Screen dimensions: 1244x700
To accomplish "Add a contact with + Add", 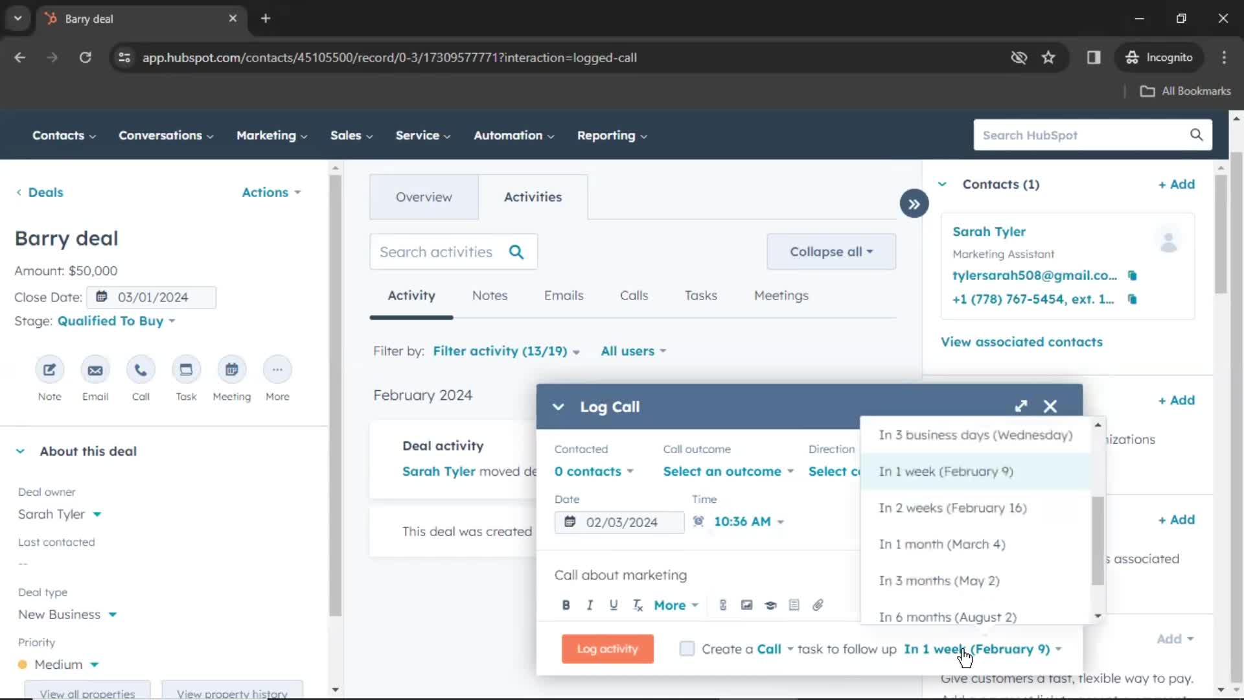I will (x=1176, y=184).
